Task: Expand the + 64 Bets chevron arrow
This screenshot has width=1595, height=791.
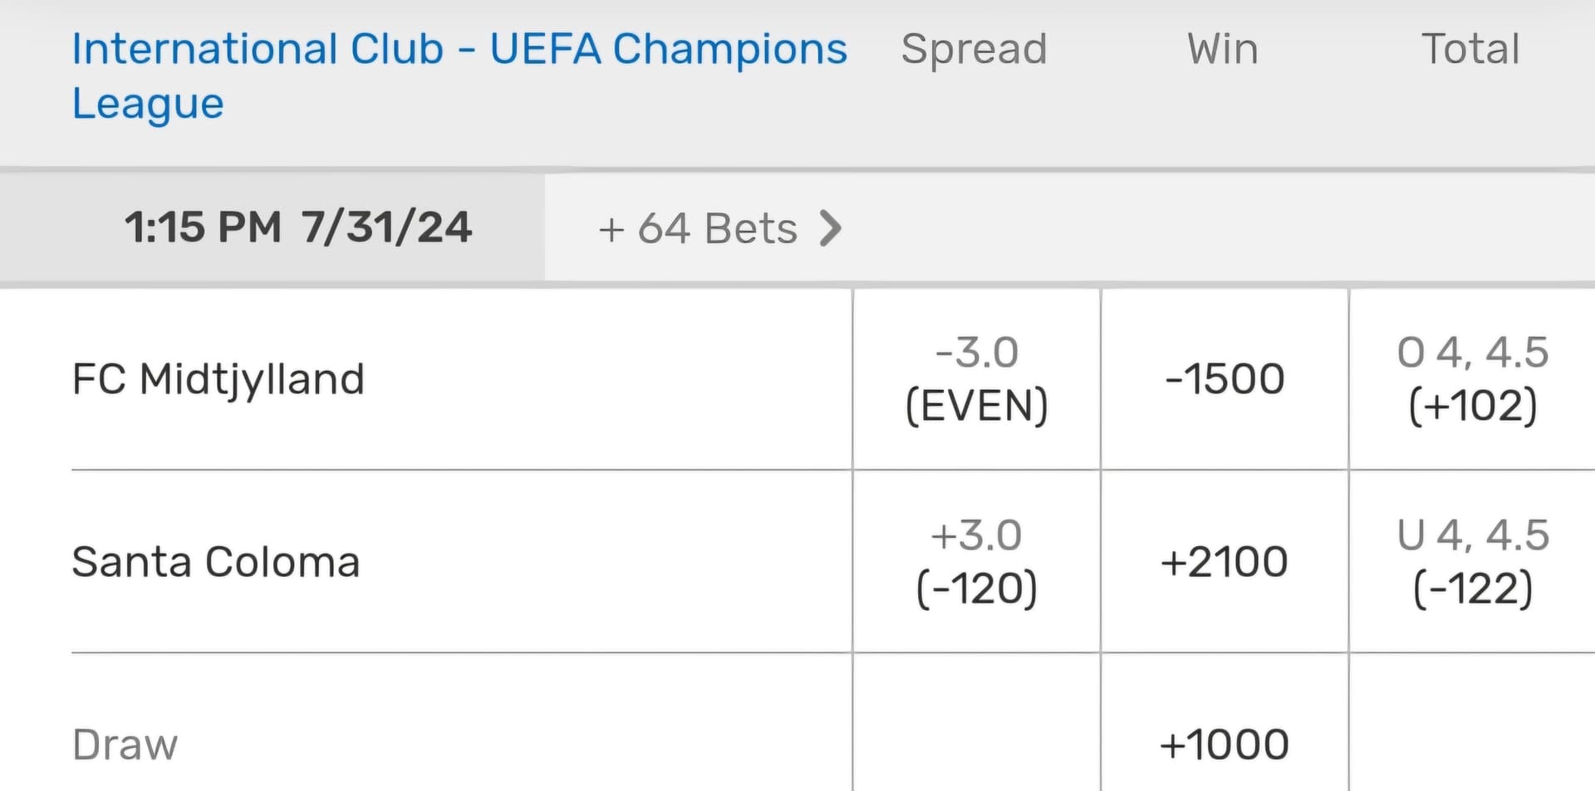Action: pyautogui.click(x=831, y=228)
